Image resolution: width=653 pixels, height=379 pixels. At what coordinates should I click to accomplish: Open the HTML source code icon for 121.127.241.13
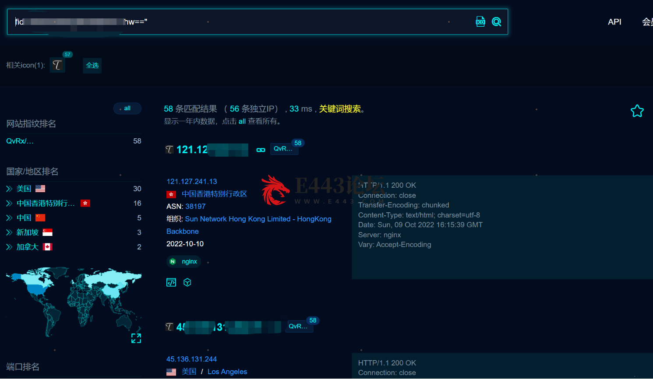[x=171, y=282]
